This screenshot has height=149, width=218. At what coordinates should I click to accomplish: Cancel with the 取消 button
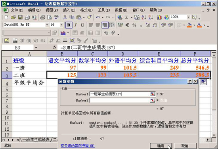(185, 146)
